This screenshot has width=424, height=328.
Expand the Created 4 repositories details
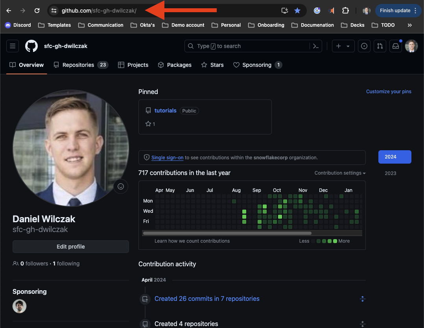point(362,324)
